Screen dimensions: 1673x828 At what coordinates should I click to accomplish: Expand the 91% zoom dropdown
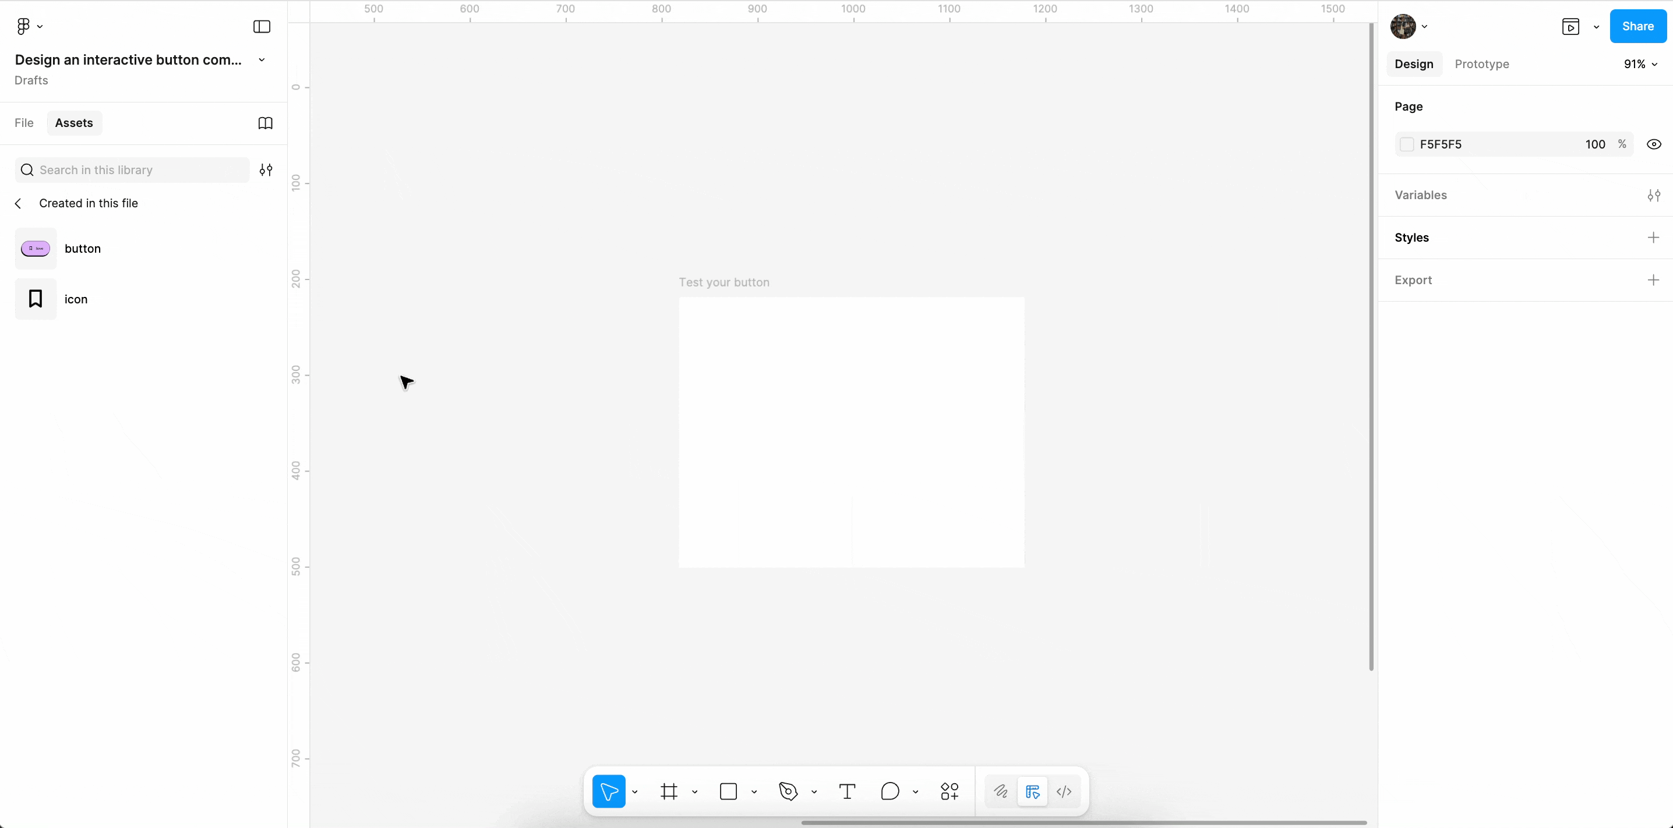click(1640, 64)
